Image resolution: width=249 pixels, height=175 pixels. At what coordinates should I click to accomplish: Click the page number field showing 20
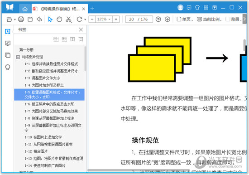131,19
